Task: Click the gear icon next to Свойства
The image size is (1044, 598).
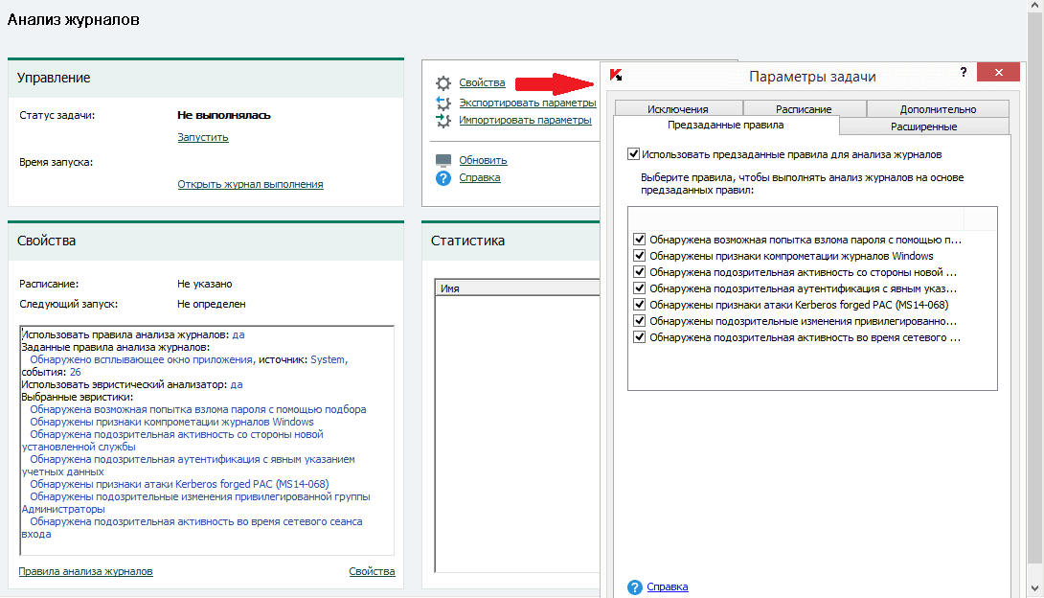Action: (x=443, y=83)
